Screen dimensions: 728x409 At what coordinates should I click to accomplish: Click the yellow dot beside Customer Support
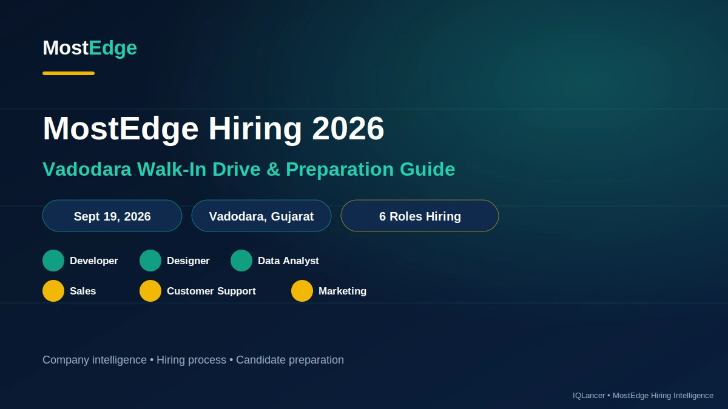tap(150, 291)
